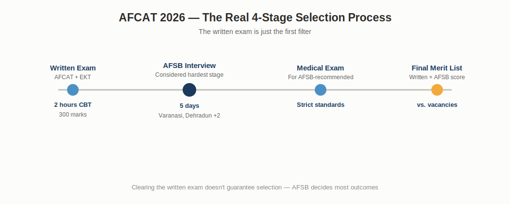This screenshot has height=204, width=510.
Task: Click the Medical Exam heading
Action: 321,68
